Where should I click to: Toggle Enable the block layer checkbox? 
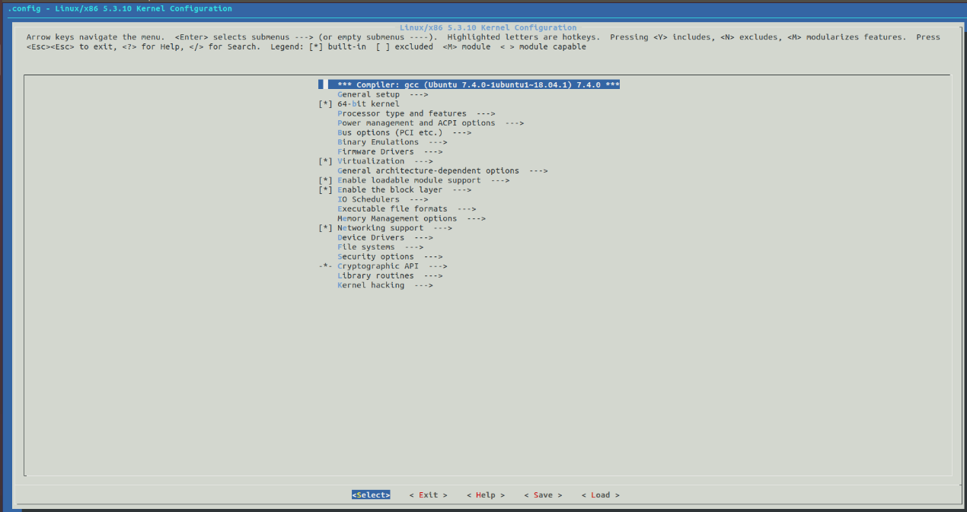325,190
